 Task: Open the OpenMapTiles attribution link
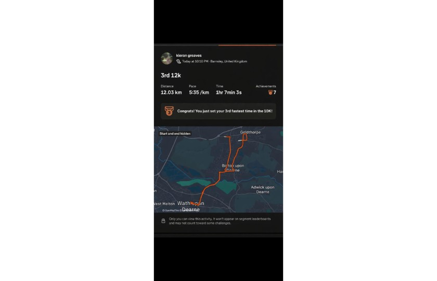171,210
